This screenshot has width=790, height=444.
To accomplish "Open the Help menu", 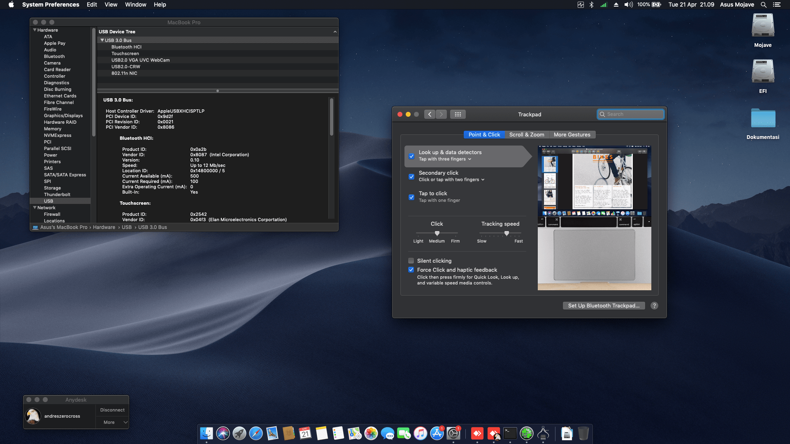I will tap(160, 5).
